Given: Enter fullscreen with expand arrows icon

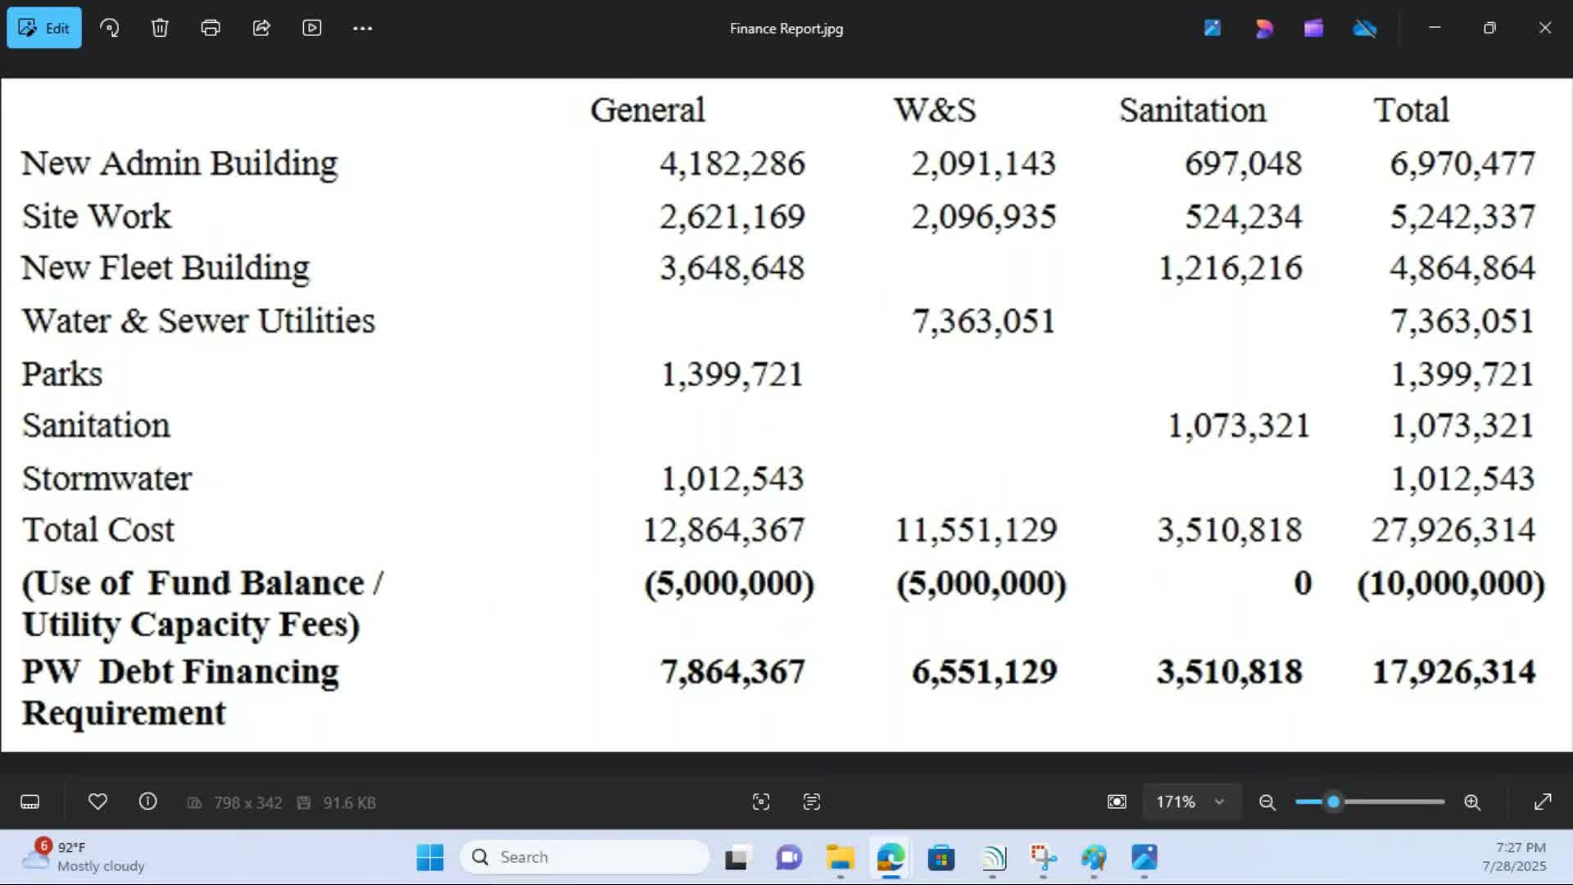Looking at the screenshot, I should point(1543,802).
